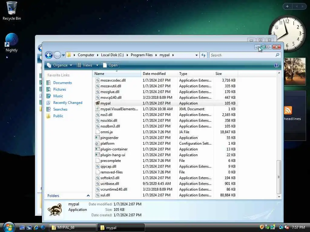Open the recent pages dropdown arrow
Image resolution: width=310 pixels, height=232 pixels.
pos(63,55)
